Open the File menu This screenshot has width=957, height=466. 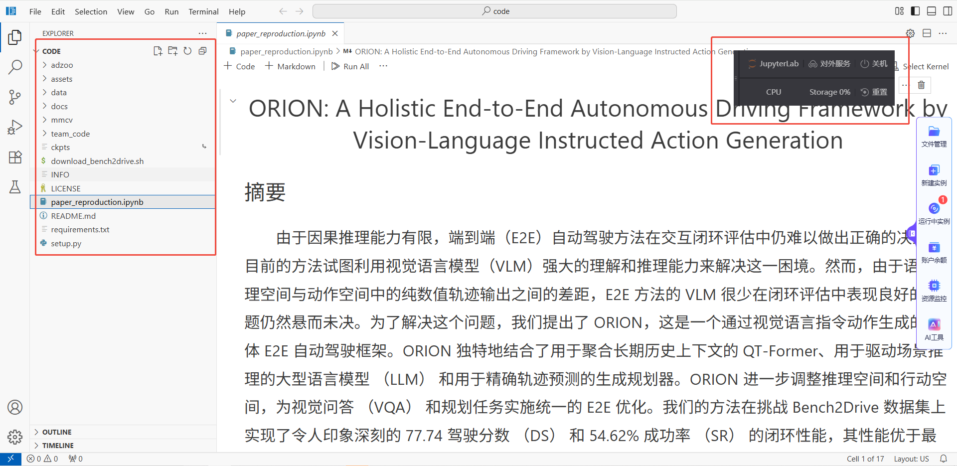click(35, 11)
